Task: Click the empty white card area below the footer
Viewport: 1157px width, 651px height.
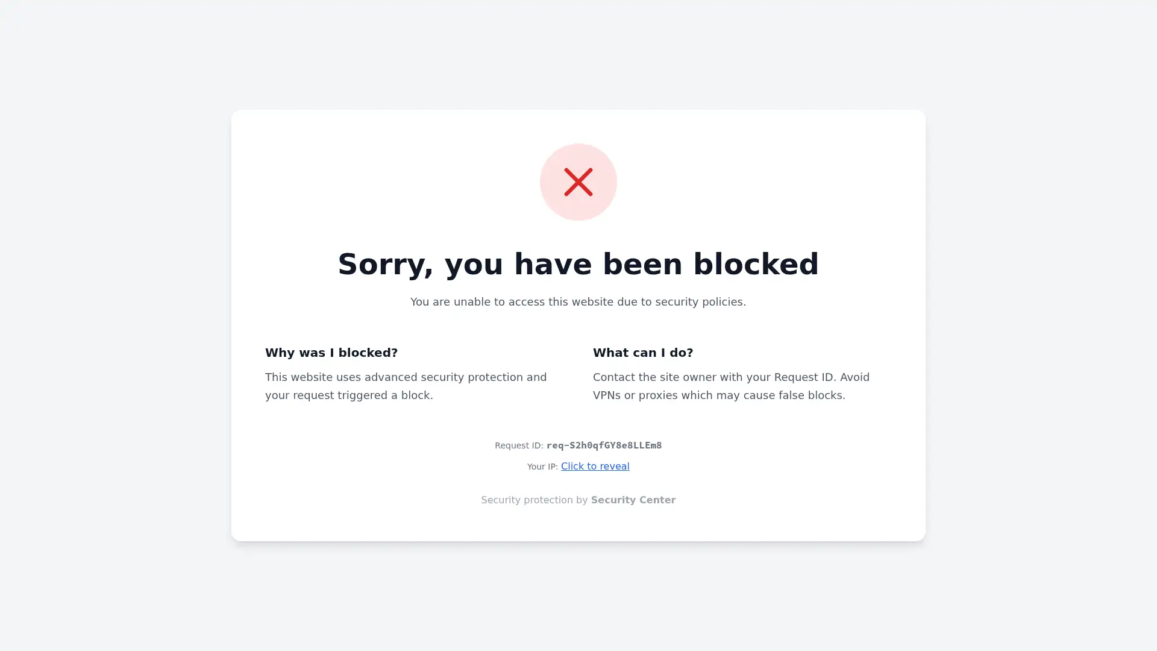Action: (x=578, y=524)
